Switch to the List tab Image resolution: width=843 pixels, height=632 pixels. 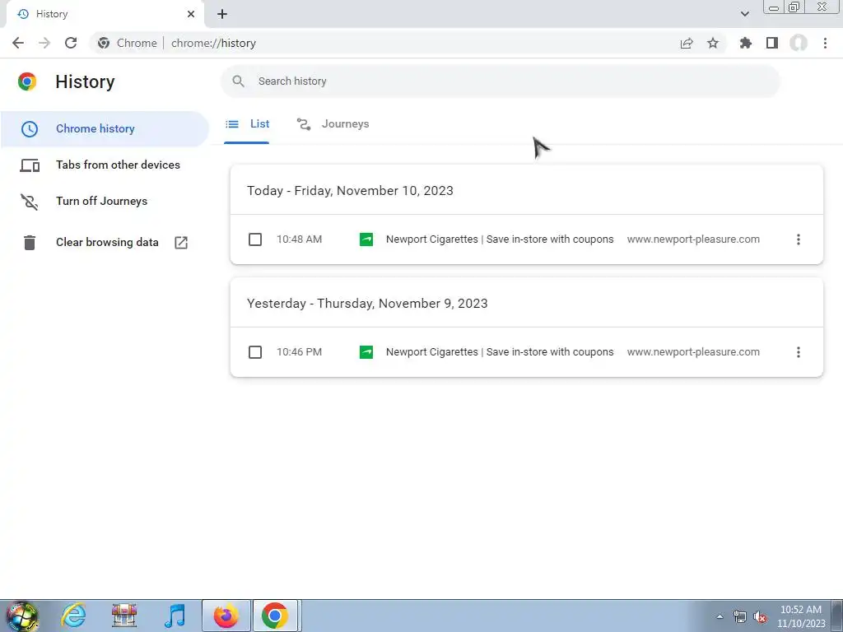[247, 124]
